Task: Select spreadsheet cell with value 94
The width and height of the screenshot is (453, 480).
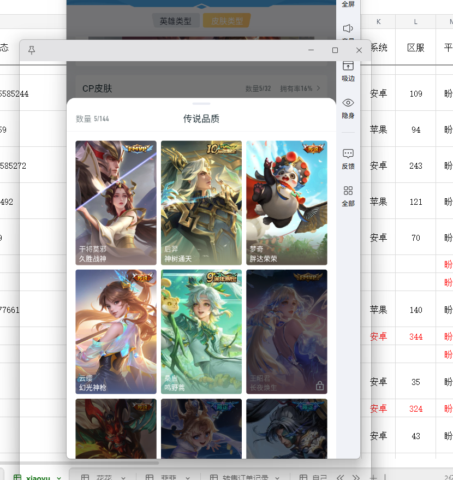Action: [x=415, y=130]
